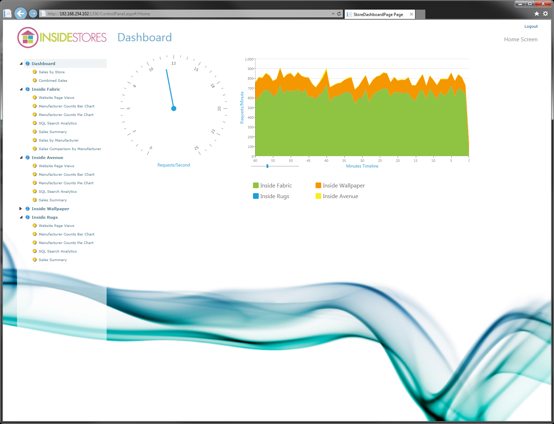Open Inside Fabric Sales Summary
Screen dimensions: 554x424
point(53,132)
